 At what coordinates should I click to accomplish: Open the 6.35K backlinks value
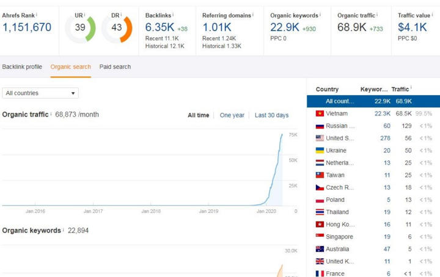point(159,27)
